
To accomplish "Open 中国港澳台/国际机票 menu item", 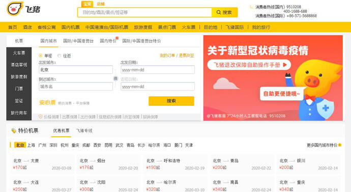I will click(107, 28).
